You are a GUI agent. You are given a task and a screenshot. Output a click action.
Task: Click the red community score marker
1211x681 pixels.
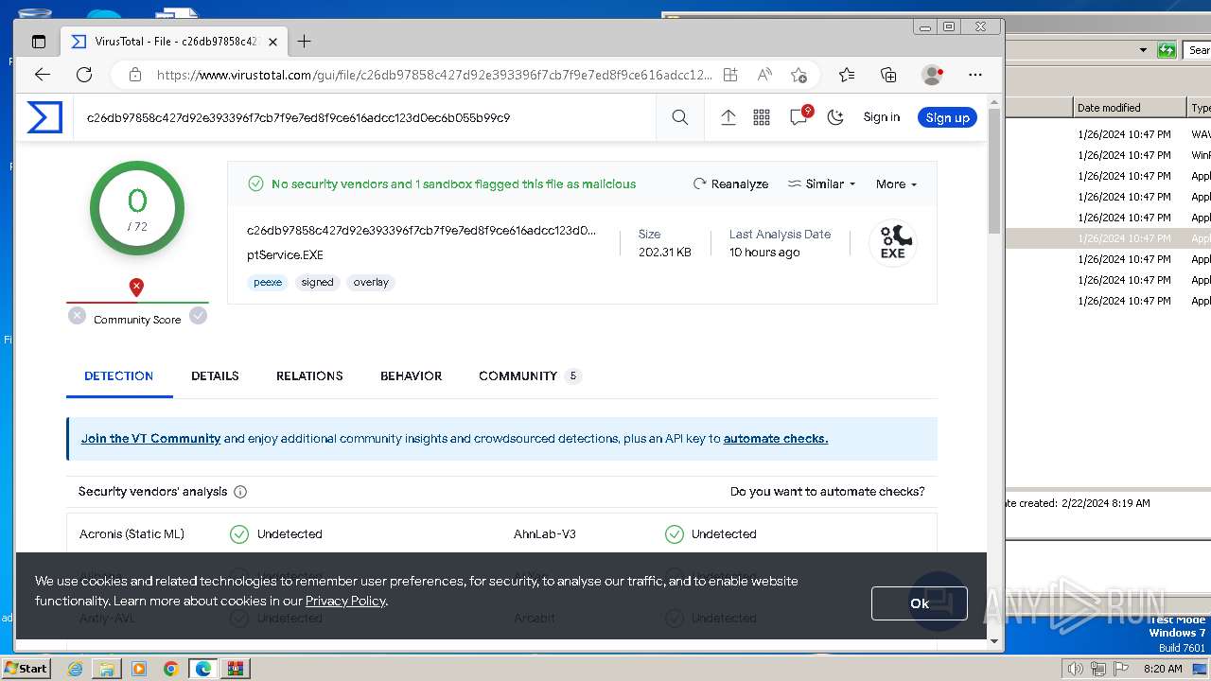pyautogui.click(x=136, y=288)
